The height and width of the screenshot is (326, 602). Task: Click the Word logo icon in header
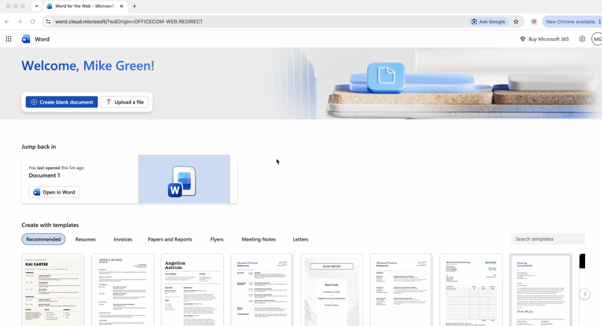pyautogui.click(x=26, y=39)
